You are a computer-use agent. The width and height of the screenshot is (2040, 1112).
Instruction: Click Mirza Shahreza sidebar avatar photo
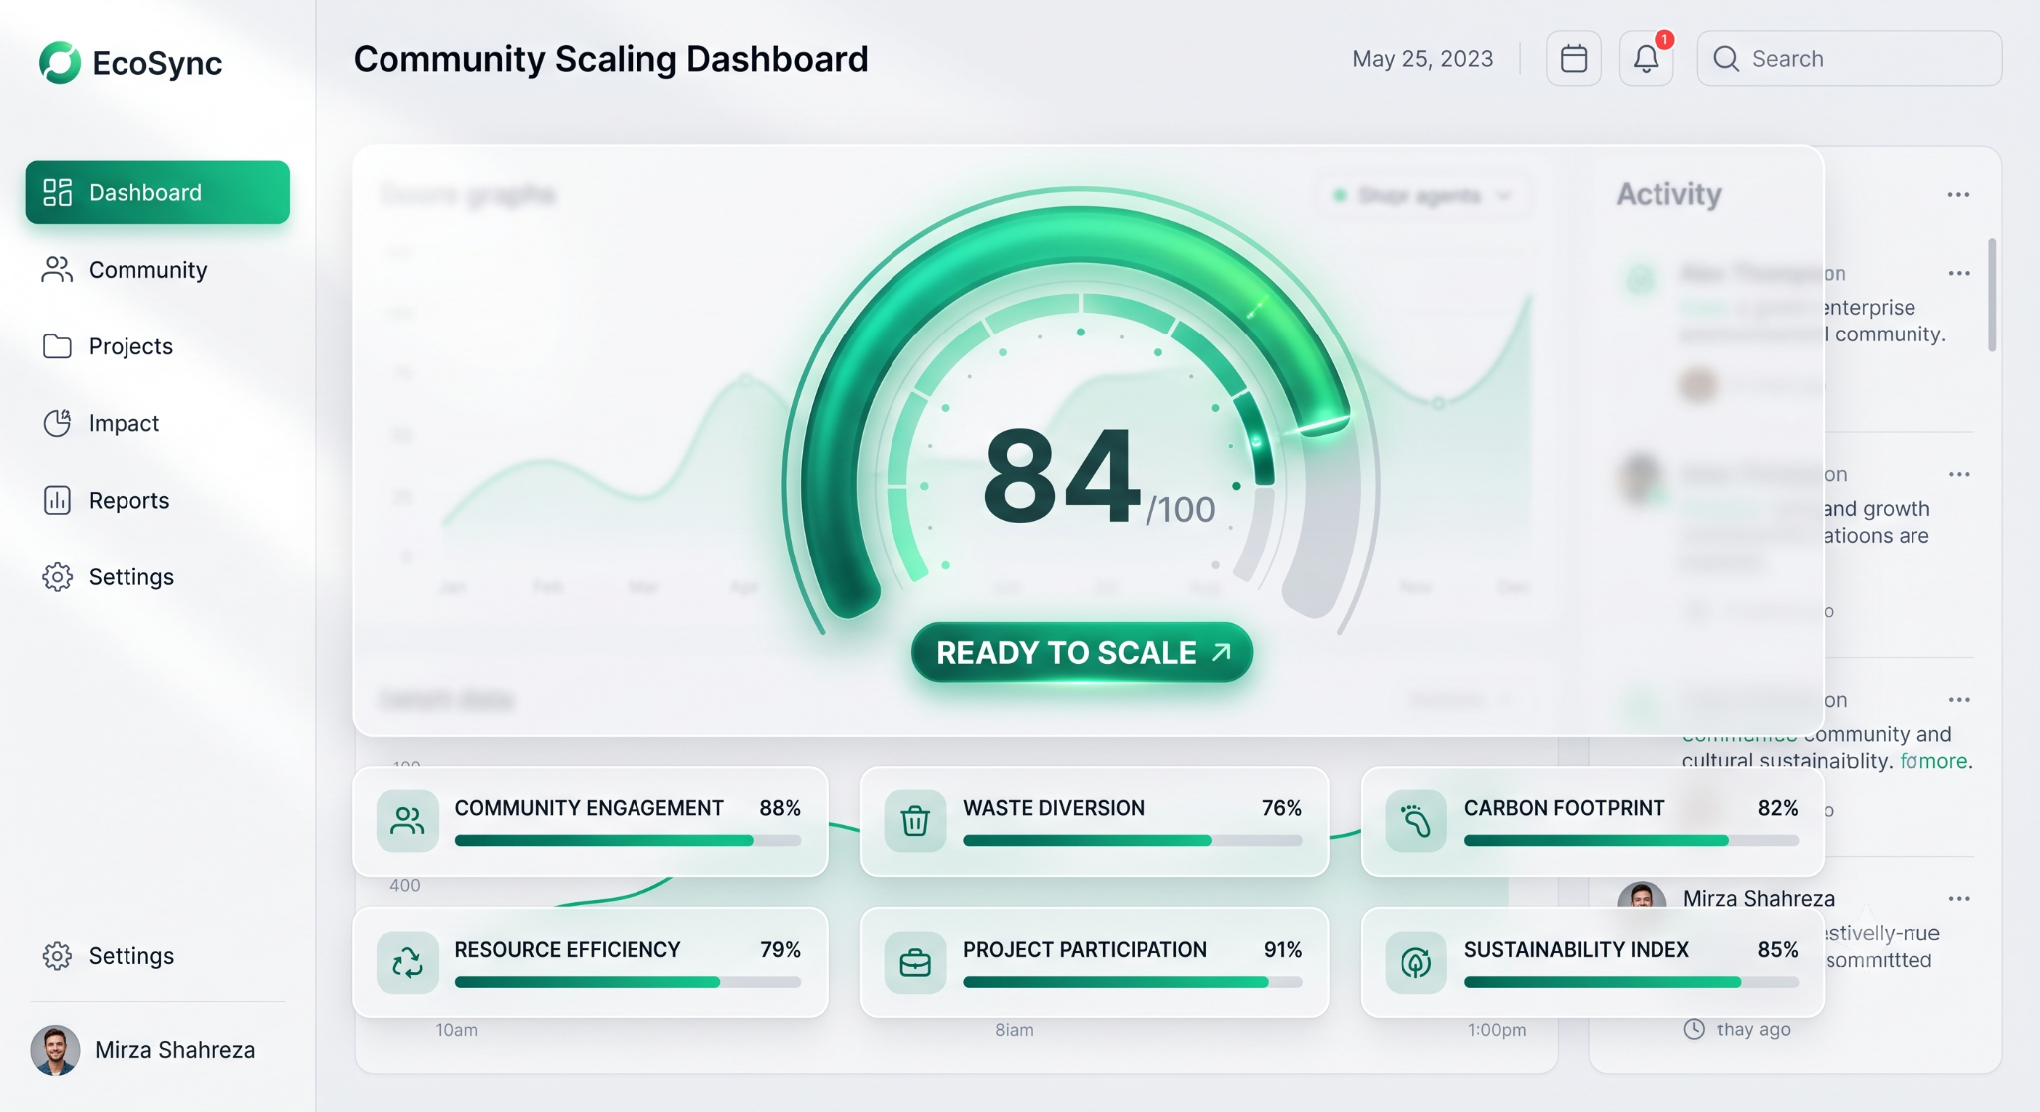pos(55,1050)
